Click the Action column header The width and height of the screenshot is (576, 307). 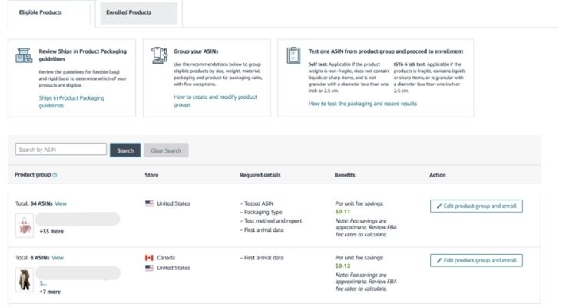[438, 175]
